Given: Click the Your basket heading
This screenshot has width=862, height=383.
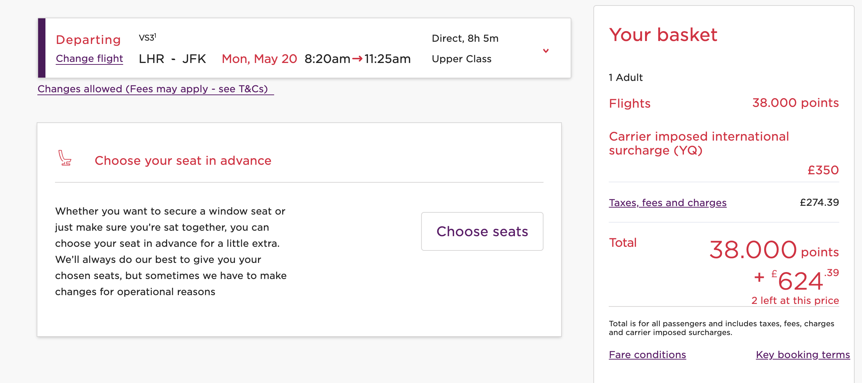Looking at the screenshot, I should (663, 35).
